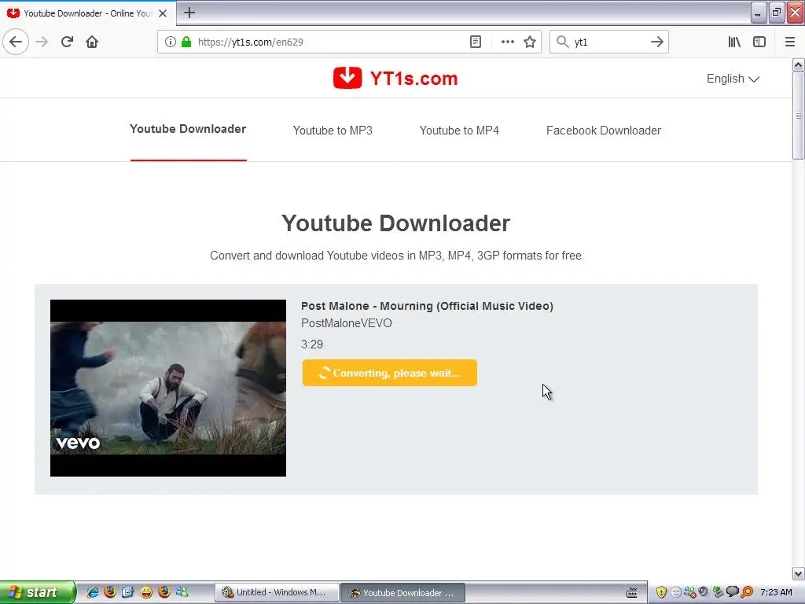The image size is (805, 604).
Task: Open a new tab with plus button
Action: (x=189, y=13)
